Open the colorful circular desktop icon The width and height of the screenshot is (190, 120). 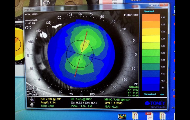(122, 116)
